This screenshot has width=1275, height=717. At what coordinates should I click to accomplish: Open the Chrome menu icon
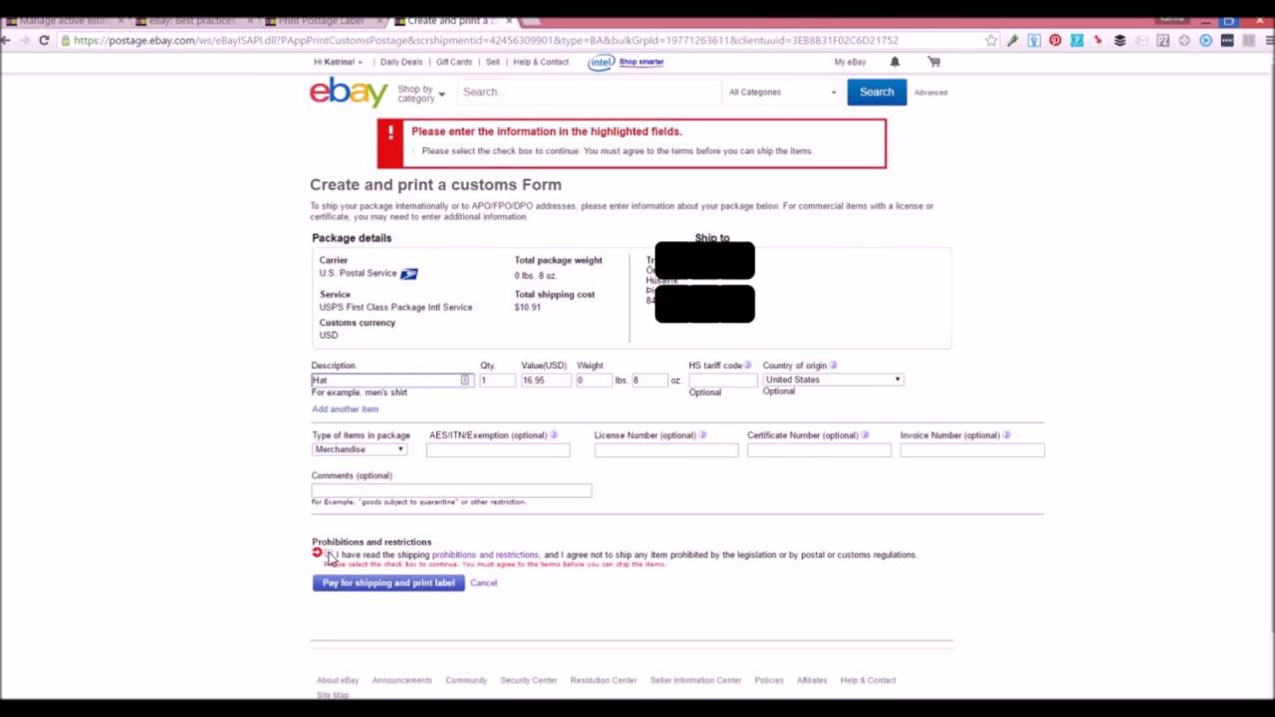[x=1270, y=40]
